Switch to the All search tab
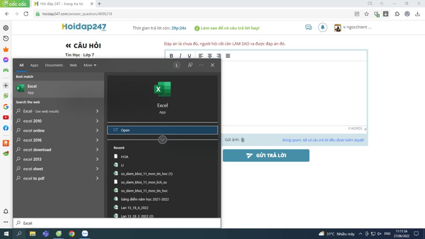This screenshot has height=239, width=425. (21, 65)
